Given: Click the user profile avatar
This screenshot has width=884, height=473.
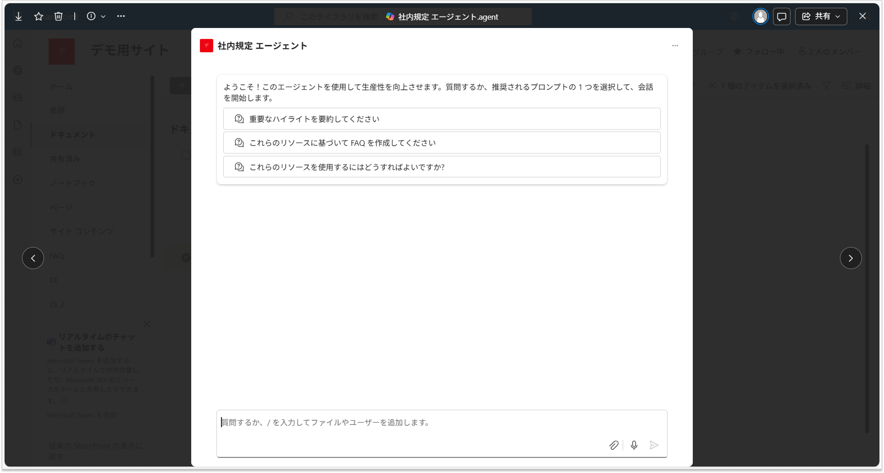Looking at the screenshot, I should (x=760, y=16).
